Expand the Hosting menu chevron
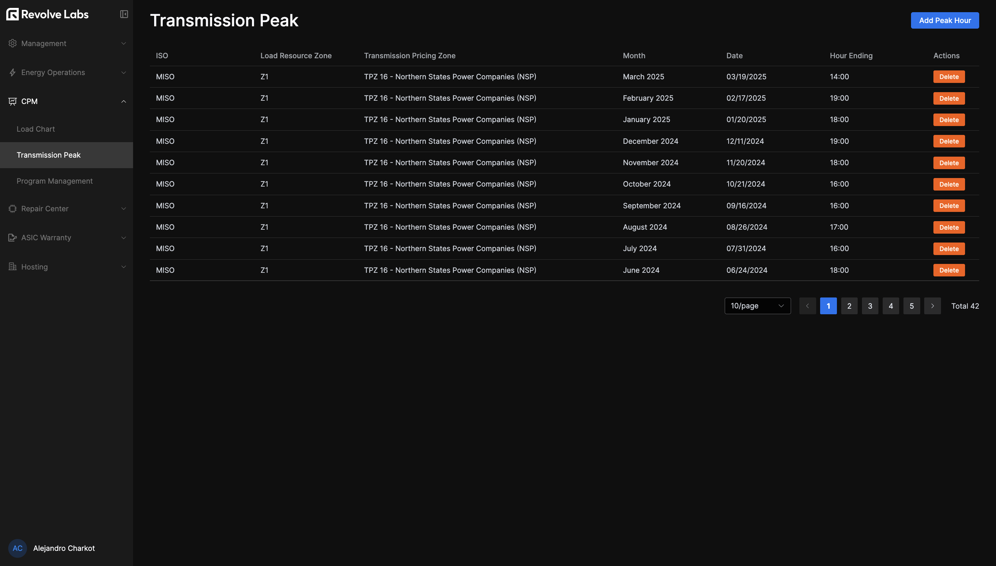 [123, 267]
